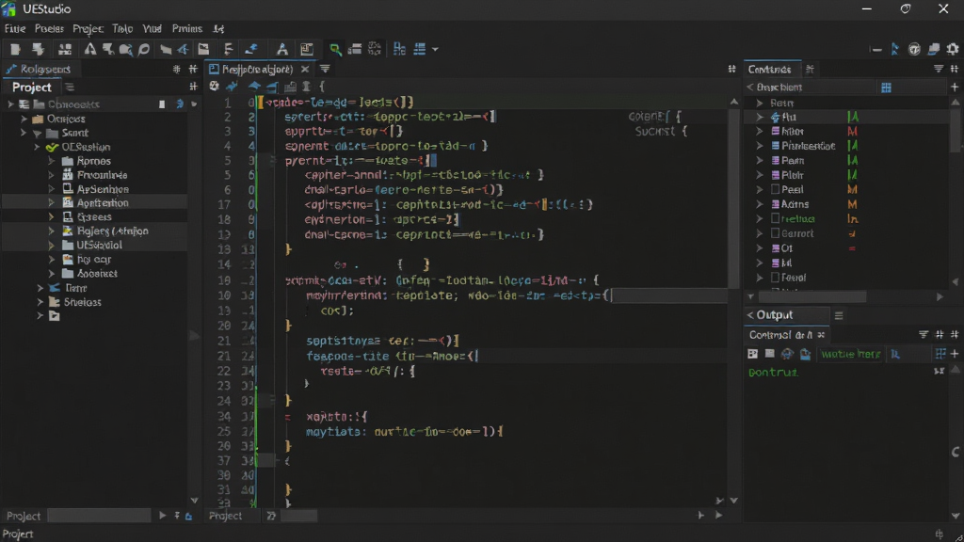
Task: Select the Project tab below the editor
Action: (x=225, y=516)
